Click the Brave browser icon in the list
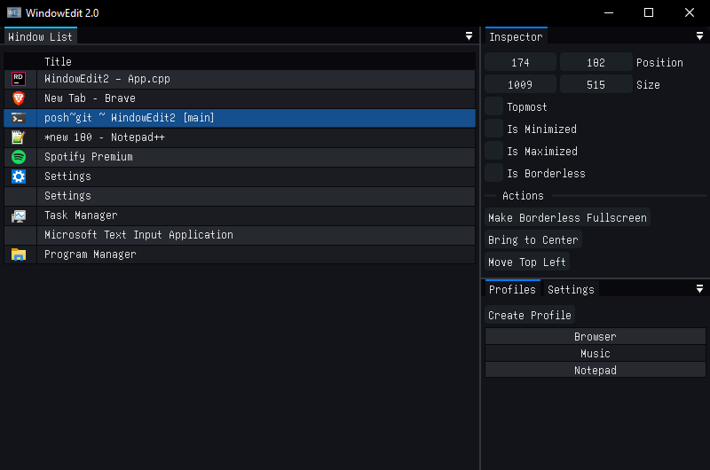Image resolution: width=710 pixels, height=470 pixels. (x=19, y=98)
